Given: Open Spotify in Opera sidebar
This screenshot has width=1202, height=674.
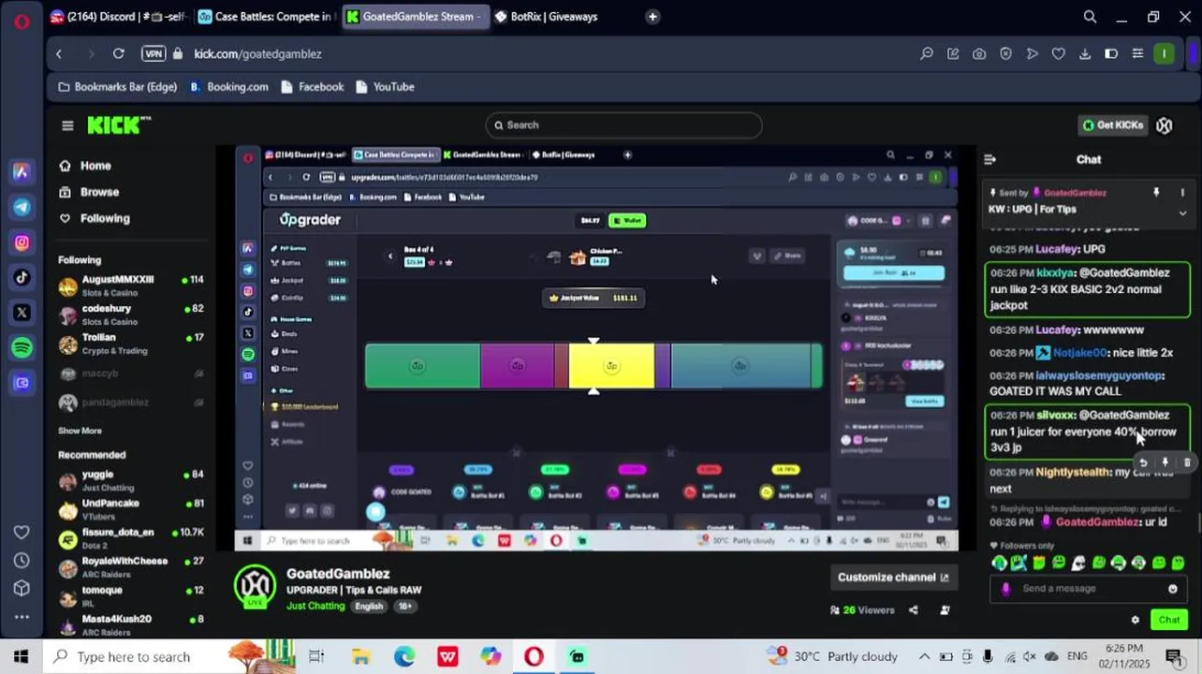Looking at the screenshot, I should click(x=22, y=347).
